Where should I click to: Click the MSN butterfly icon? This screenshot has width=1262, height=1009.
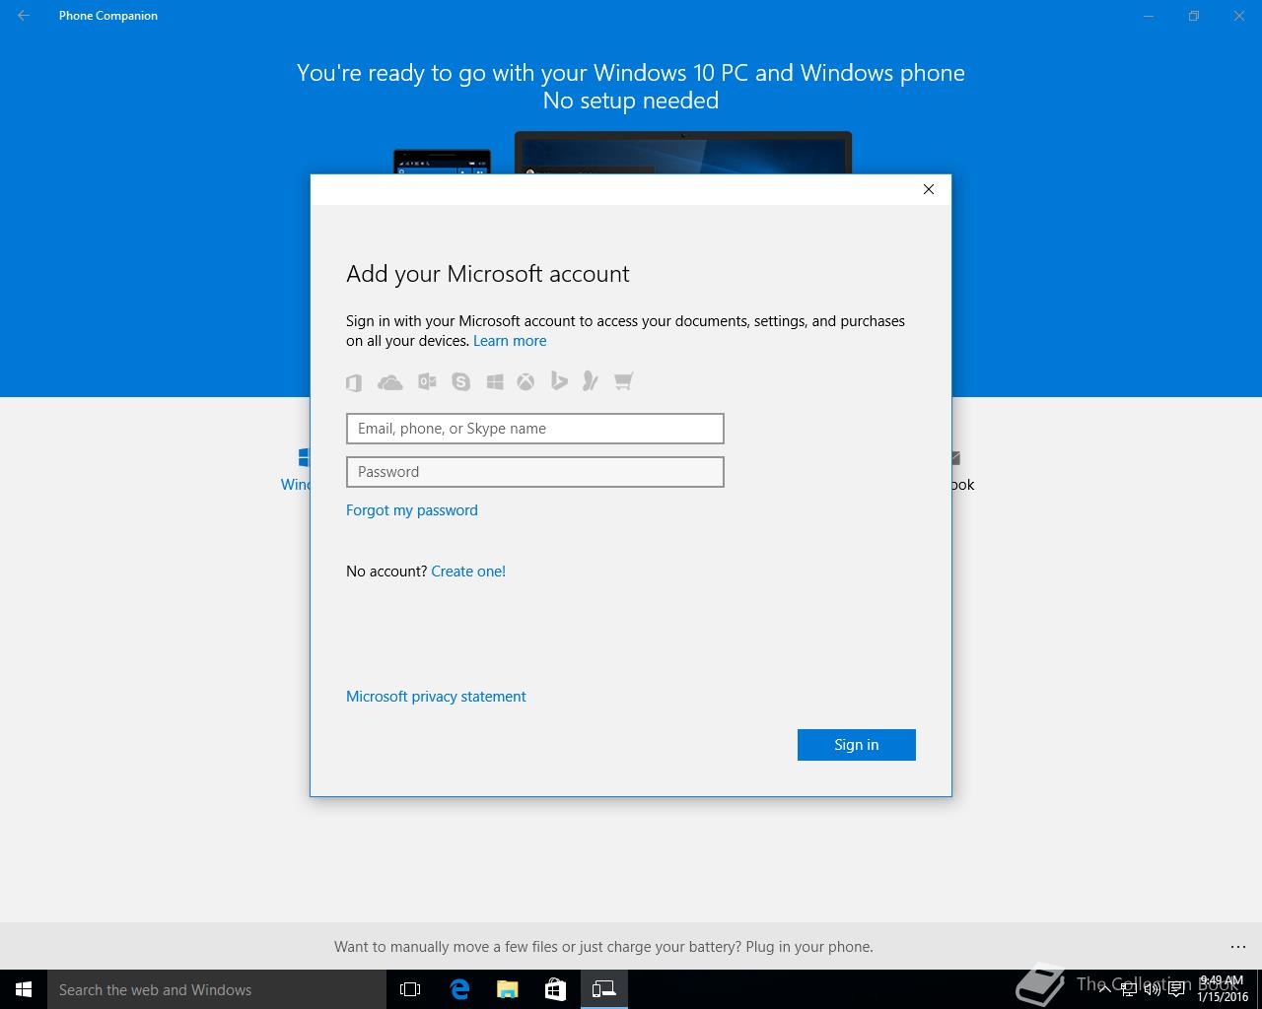tap(590, 381)
